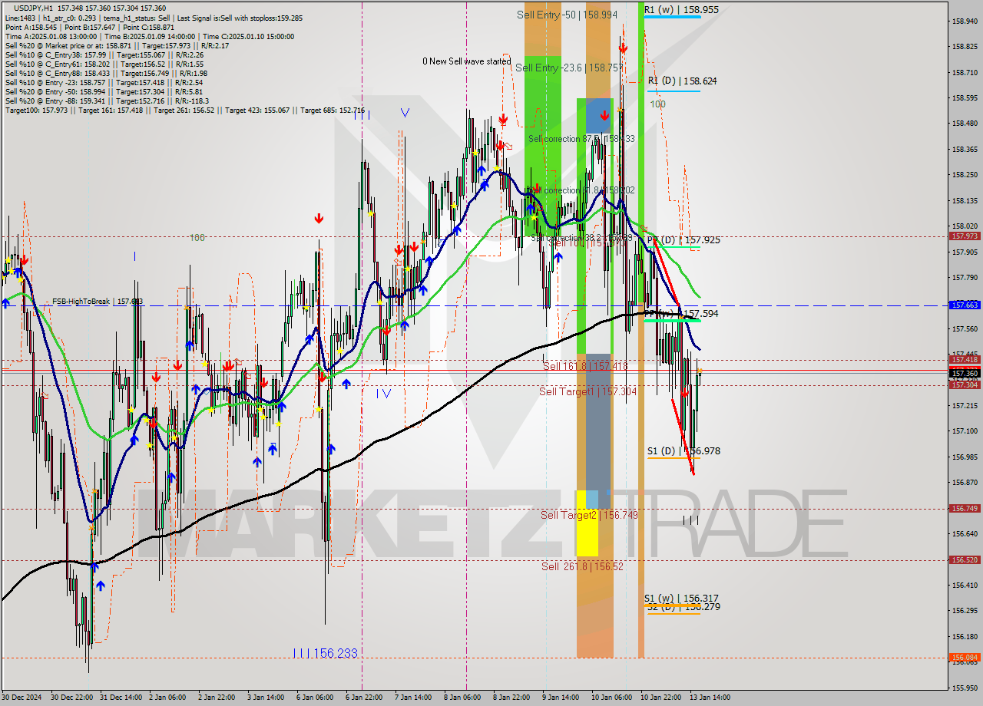
Task: Click the '31 Dec 14:00' time axis label
Action: click(121, 698)
